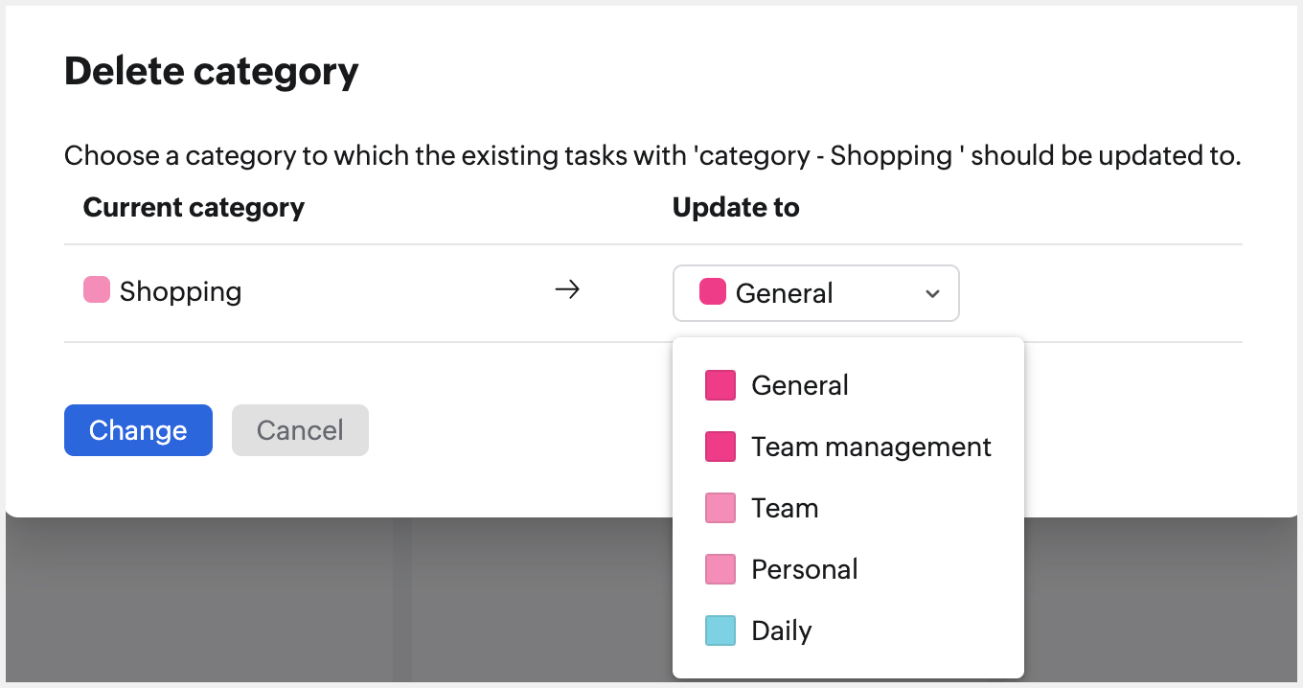1303x688 pixels.
Task: Click the Current category column header
Action: [194, 207]
